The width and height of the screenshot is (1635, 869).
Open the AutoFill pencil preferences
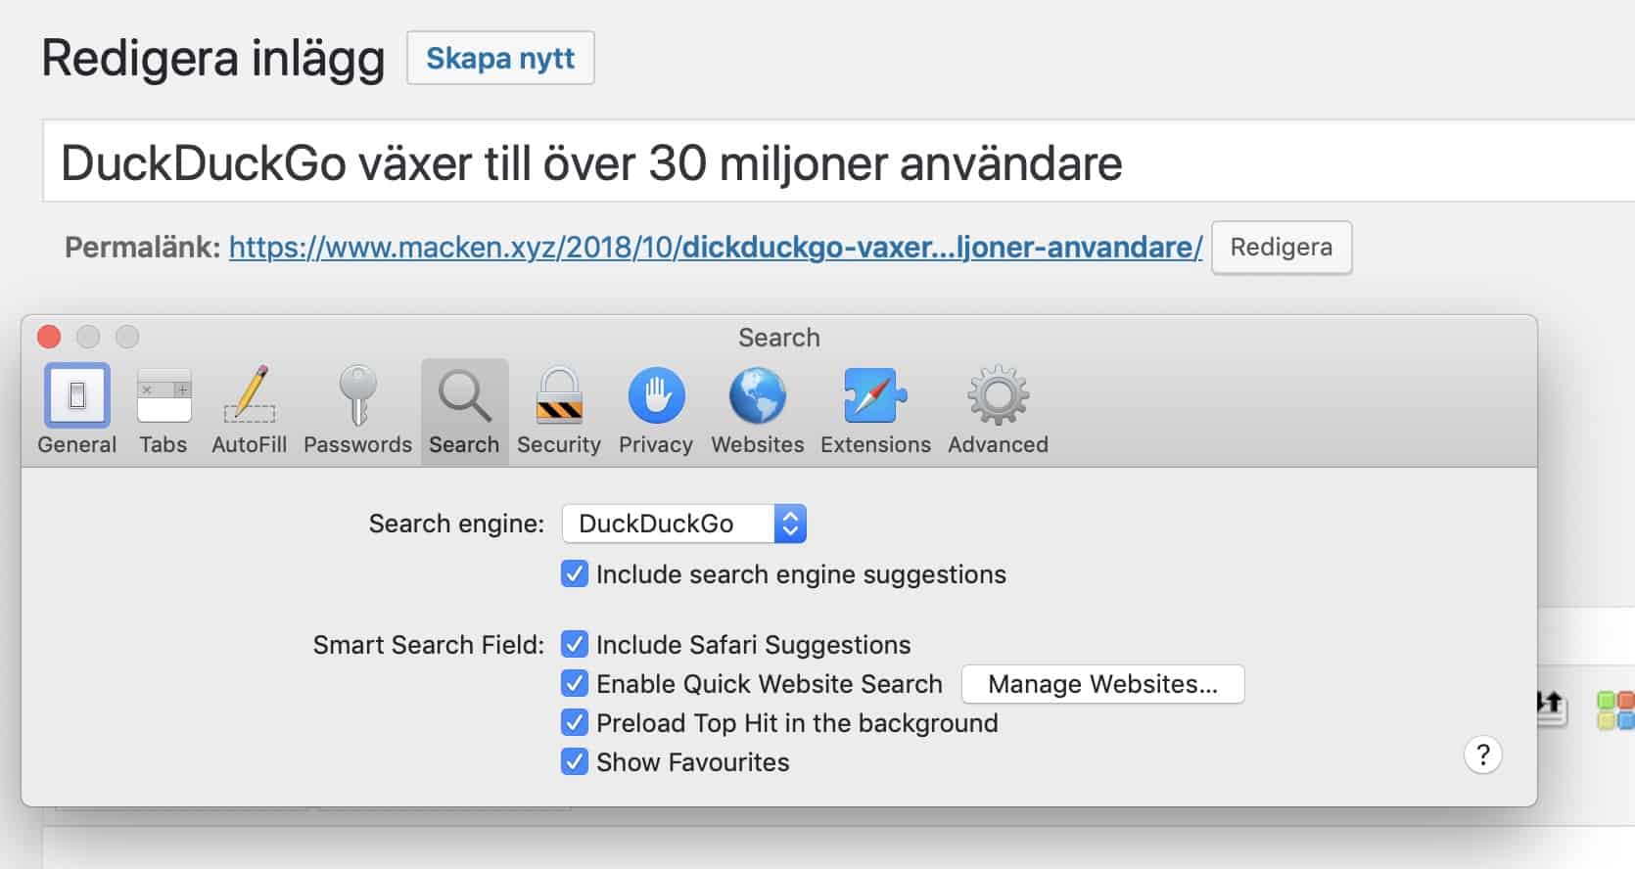pyautogui.click(x=249, y=409)
